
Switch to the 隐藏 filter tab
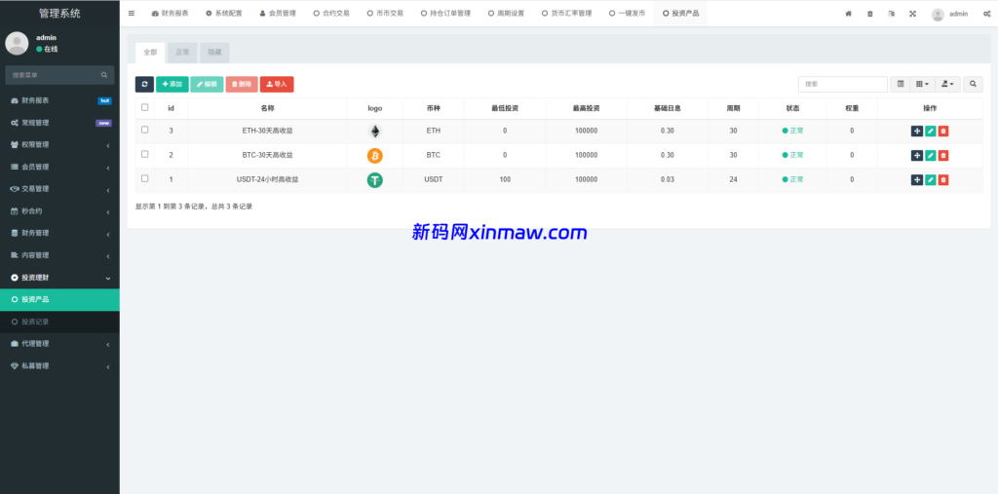tap(214, 53)
